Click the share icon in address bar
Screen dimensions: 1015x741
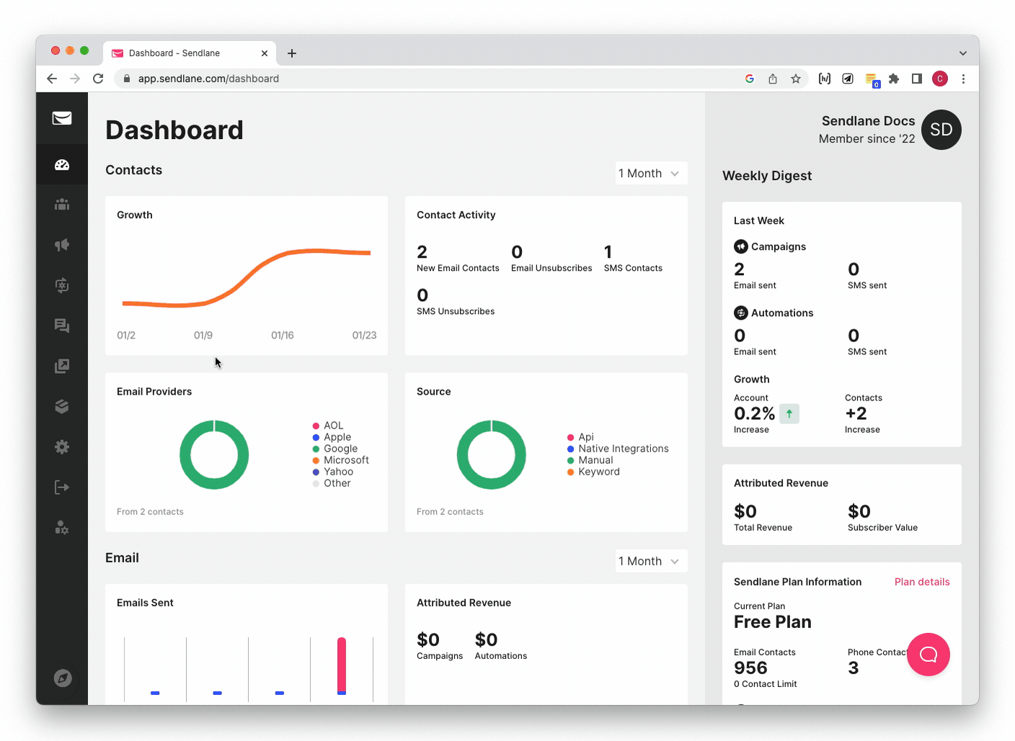click(x=773, y=78)
